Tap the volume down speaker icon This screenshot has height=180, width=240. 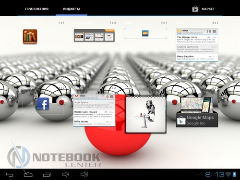click(x=65, y=174)
